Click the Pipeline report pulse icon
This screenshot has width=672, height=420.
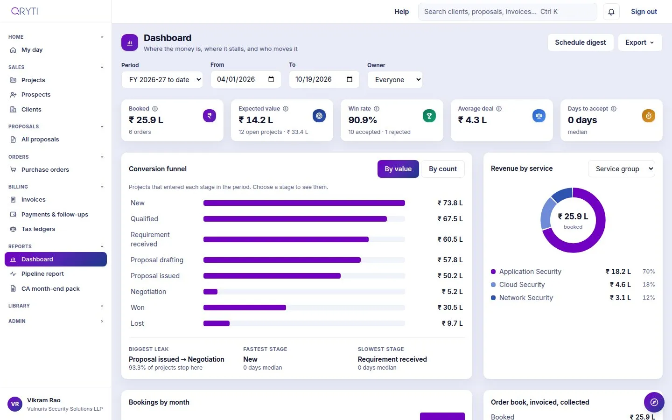pyautogui.click(x=13, y=274)
